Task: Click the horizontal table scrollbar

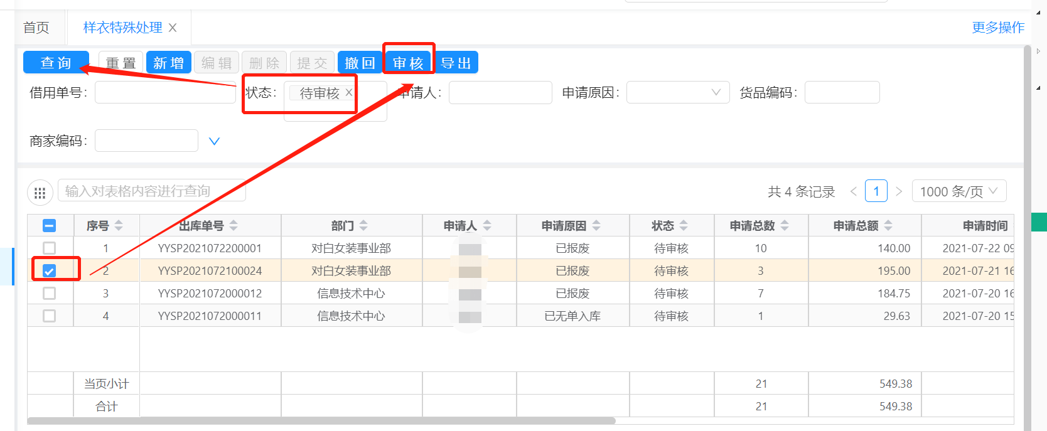Action: coord(320,421)
